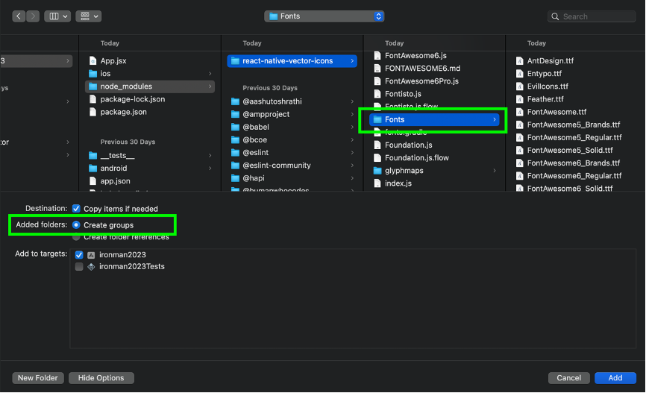The height and width of the screenshot is (393, 646).
Task: Select the @hapi folder icon
Action: pos(235,178)
